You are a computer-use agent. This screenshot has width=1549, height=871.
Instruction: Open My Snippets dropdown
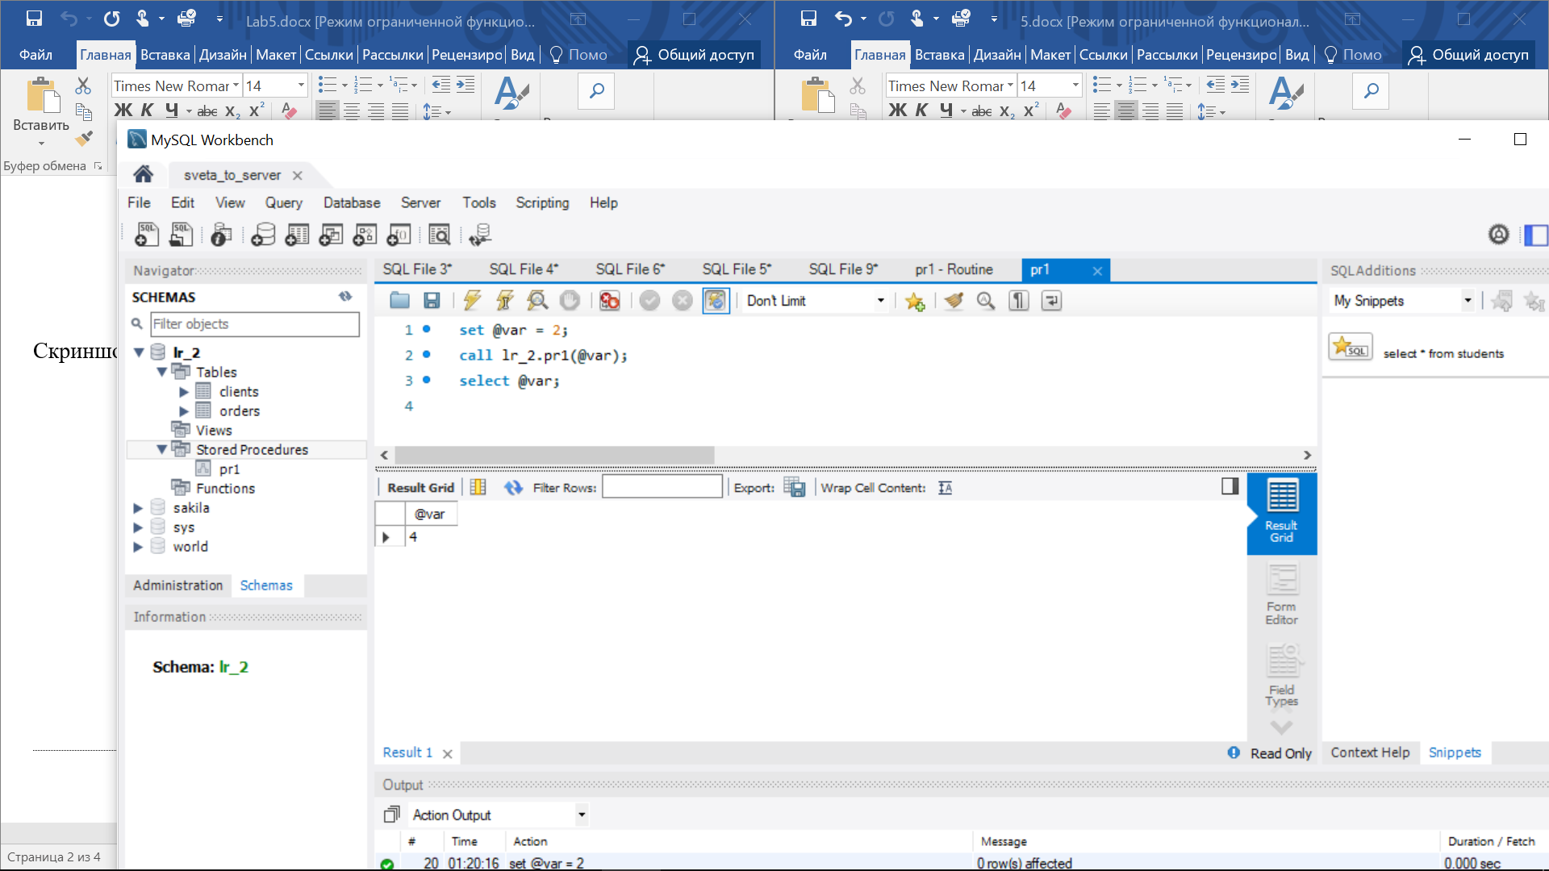pos(1468,301)
